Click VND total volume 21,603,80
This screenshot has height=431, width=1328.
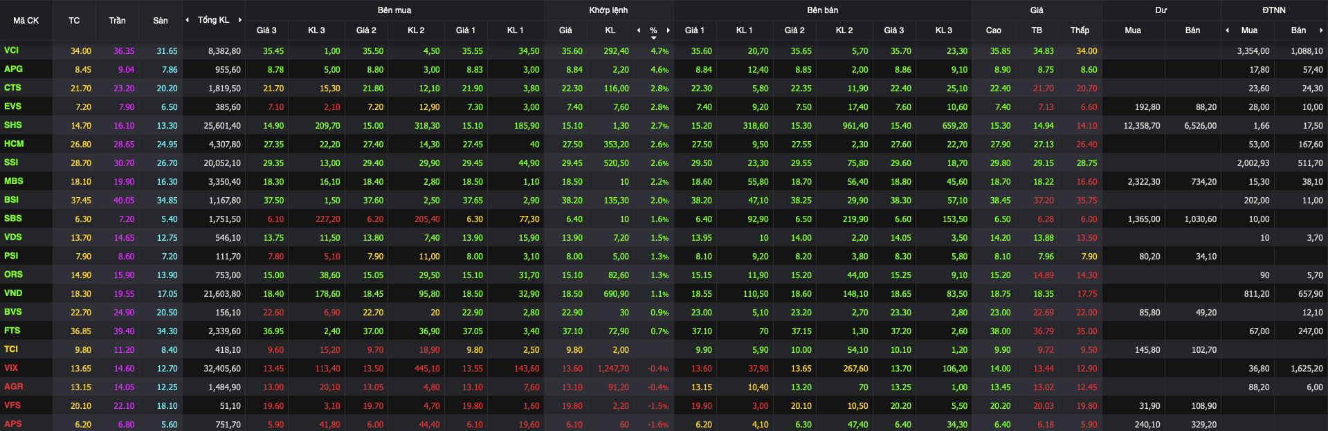[222, 294]
